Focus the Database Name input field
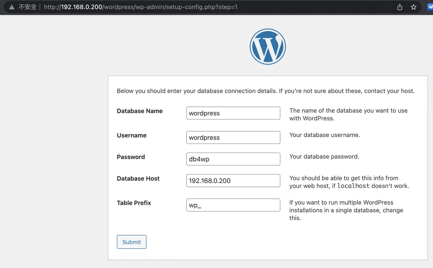The width and height of the screenshot is (433, 268). [233, 113]
